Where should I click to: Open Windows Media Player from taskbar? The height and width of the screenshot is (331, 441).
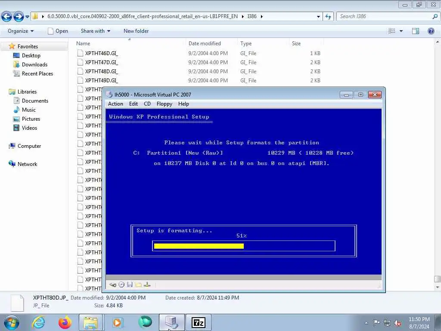click(x=118, y=322)
